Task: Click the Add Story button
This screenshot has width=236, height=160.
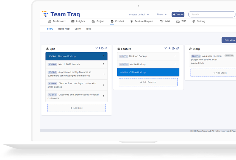Action: tap(213, 73)
